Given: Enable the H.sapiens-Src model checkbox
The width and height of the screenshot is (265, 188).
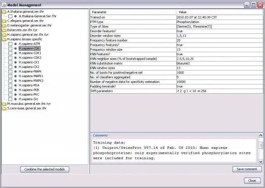Looking at the screenshot, I should 10,99.
